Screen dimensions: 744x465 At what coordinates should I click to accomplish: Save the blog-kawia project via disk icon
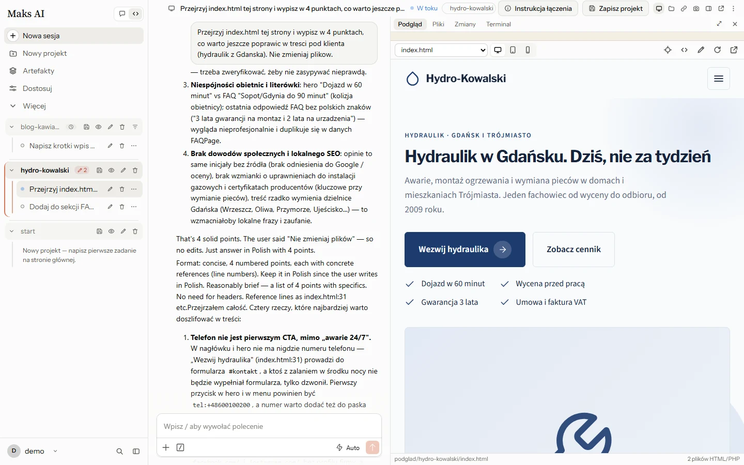coord(86,127)
